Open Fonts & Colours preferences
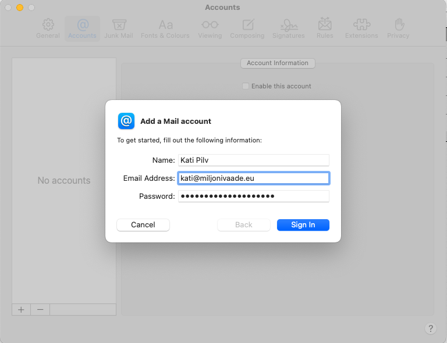 [x=165, y=28]
